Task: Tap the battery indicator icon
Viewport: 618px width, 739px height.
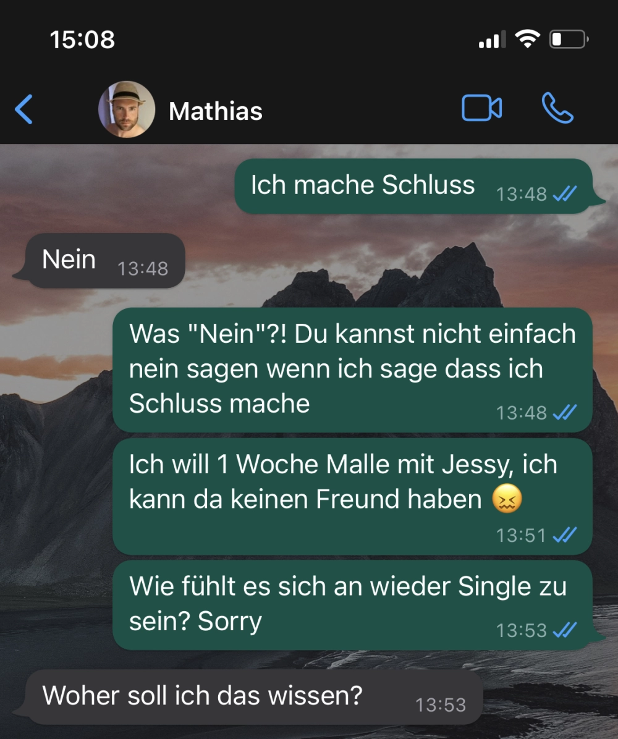Action: (x=569, y=39)
